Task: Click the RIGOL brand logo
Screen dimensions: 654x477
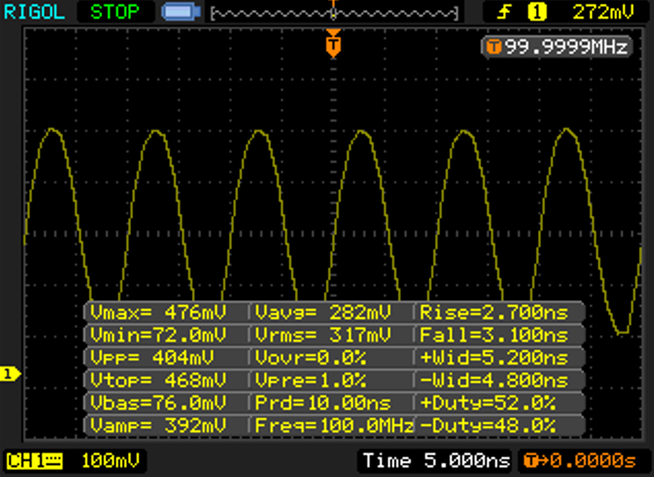Action: (x=34, y=12)
